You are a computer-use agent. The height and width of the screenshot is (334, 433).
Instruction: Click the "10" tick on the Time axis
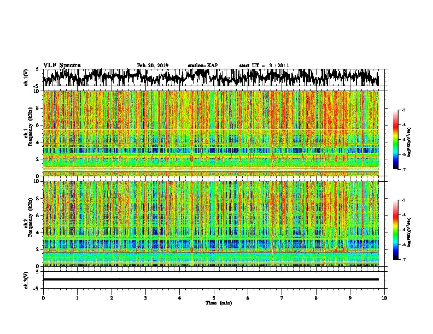384,298
